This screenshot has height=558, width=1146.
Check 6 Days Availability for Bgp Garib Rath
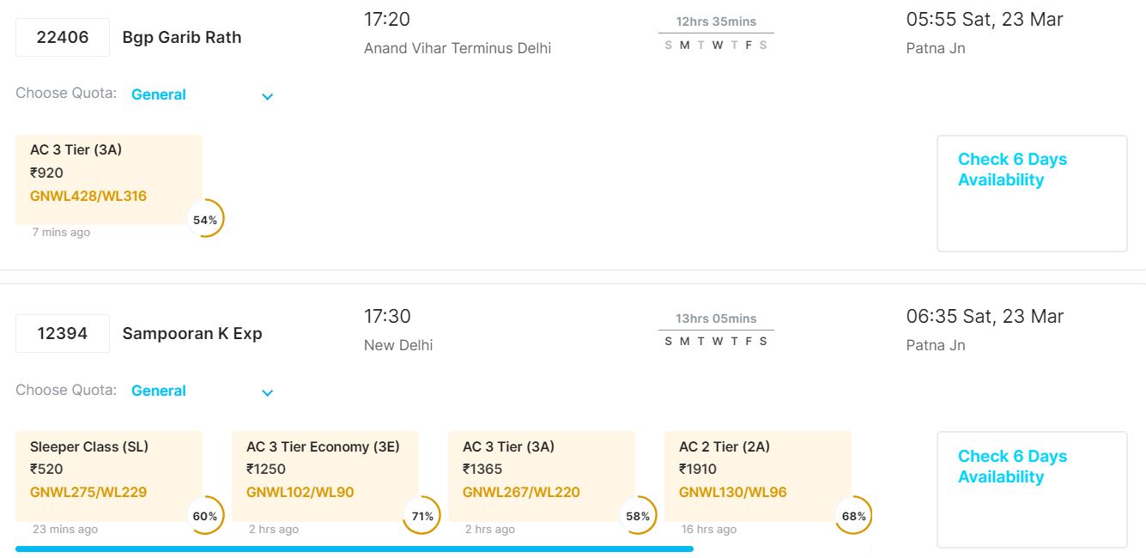tap(1012, 170)
